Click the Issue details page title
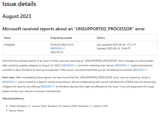This screenshot has width=160, height=116. (19, 4)
